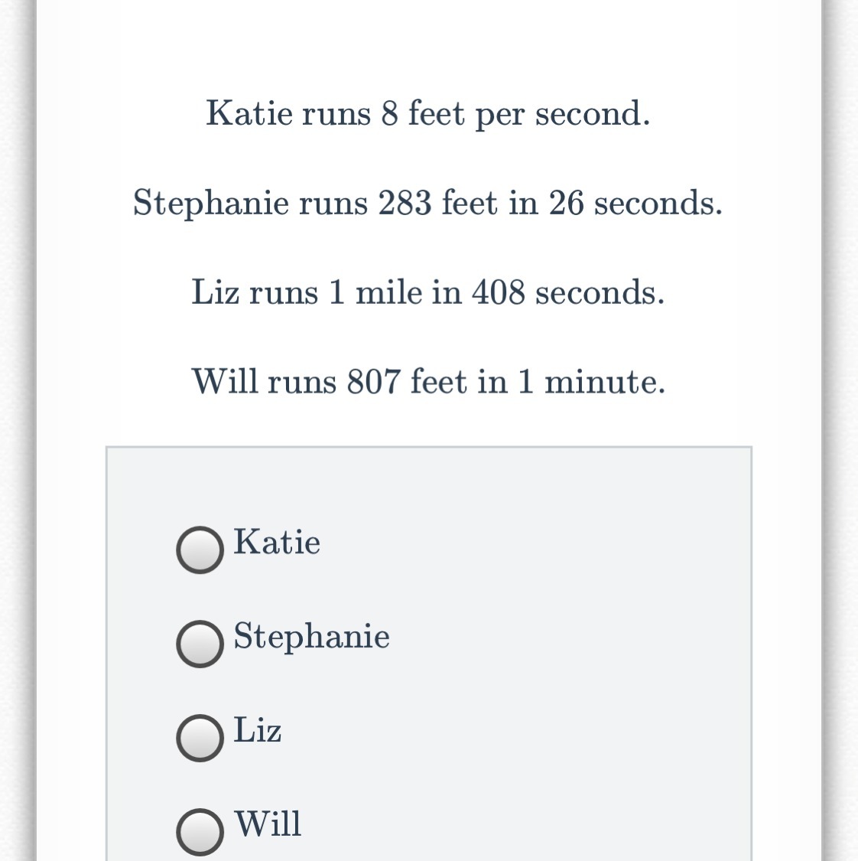The width and height of the screenshot is (858, 861).
Task: Select the Stephanie radio button circle
Action: 200,644
